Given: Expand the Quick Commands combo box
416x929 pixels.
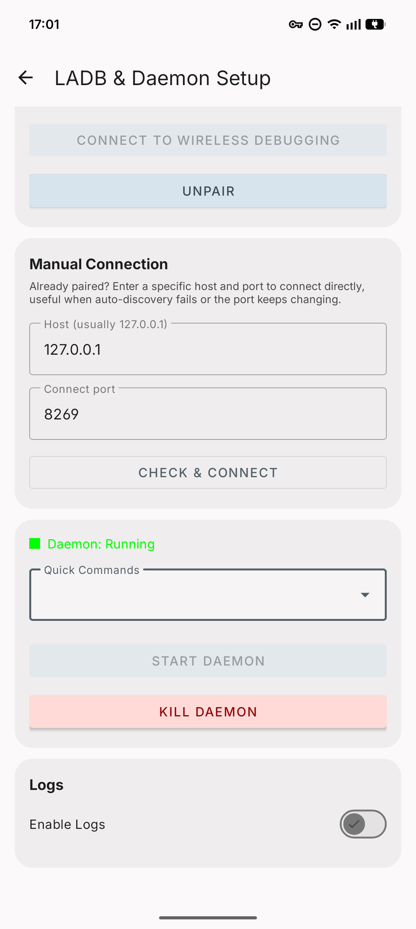Looking at the screenshot, I should tap(208, 595).
